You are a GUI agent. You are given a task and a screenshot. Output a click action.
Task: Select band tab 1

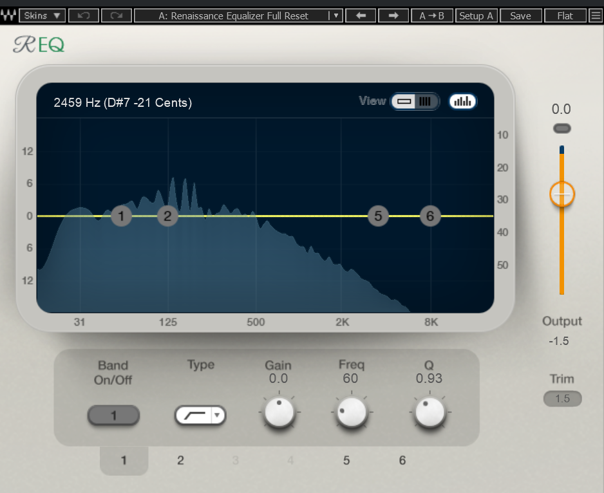[124, 460]
